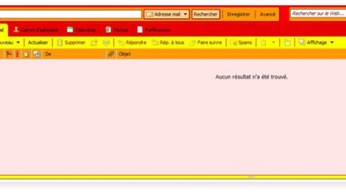
Task: Open the Avancé advanced search
Action: click(x=267, y=14)
